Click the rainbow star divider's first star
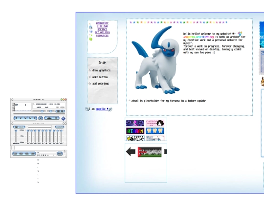The height and width of the screenshot is (198, 264). point(131,22)
